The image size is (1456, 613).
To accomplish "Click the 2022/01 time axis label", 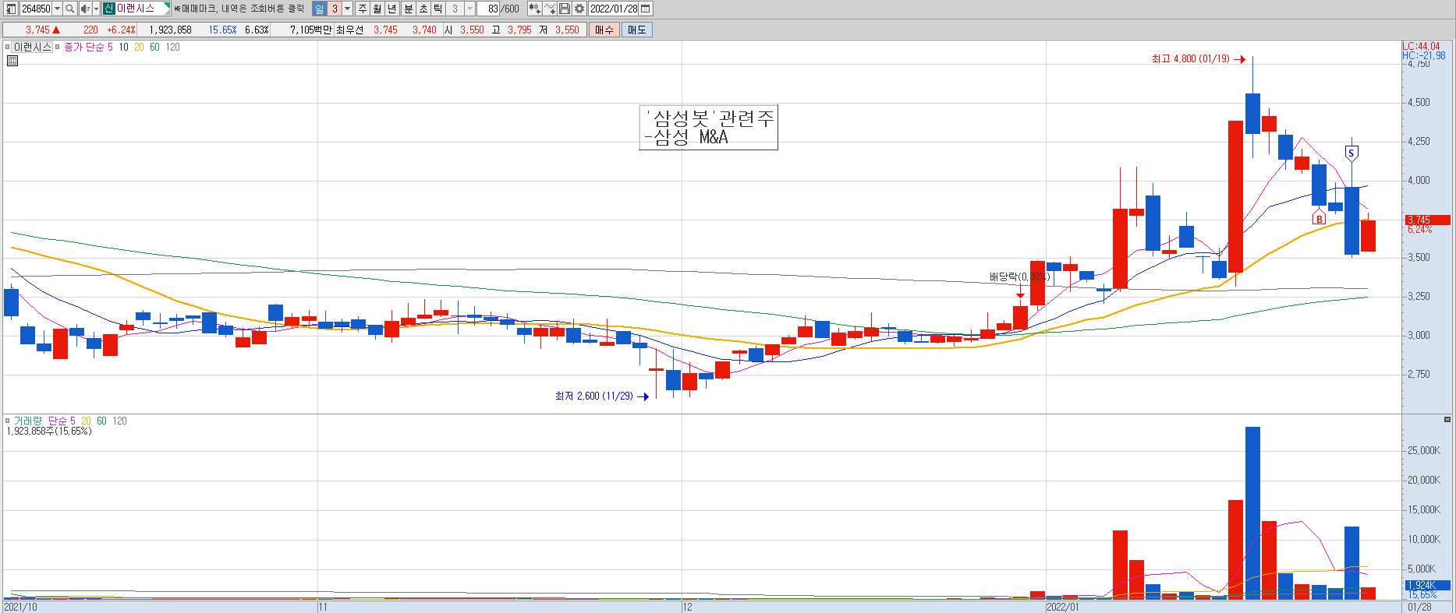I will click(1062, 607).
